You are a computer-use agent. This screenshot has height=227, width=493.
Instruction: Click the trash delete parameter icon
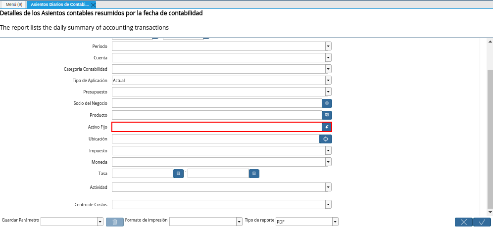point(115,222)
